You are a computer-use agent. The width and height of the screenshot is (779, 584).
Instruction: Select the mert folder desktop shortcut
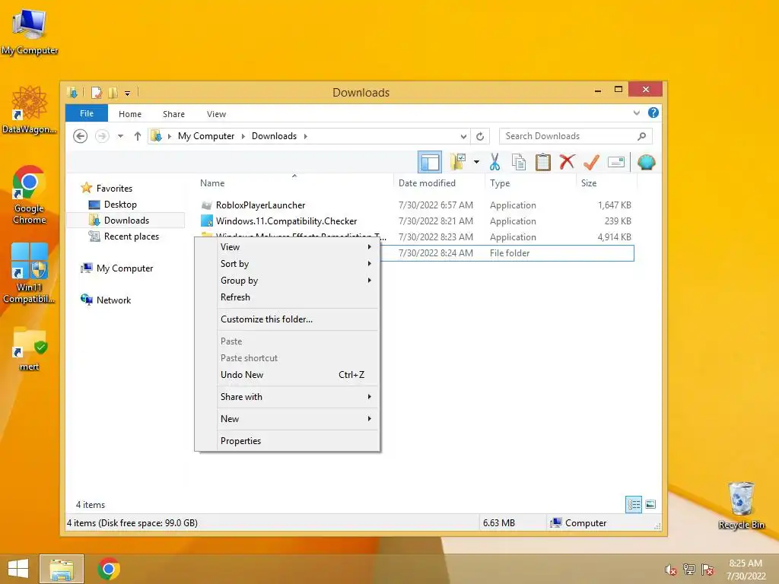[x=30, y=349]
